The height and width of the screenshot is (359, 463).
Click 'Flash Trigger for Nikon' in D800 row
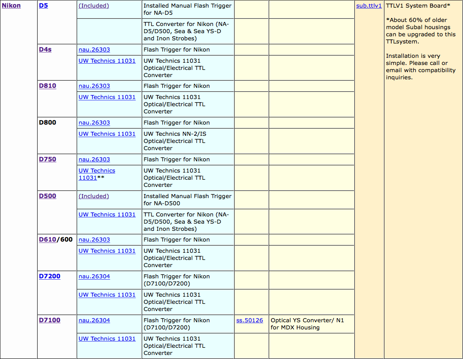pos(177,123)
